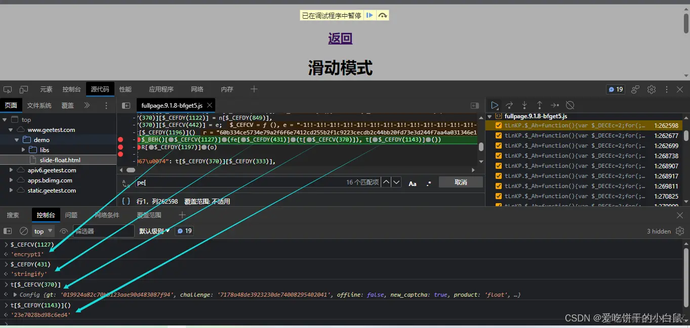Uncheck breakpoint at line 1:269811
This screenshot has width=690, height=328.
pyautogui.click(x=499, y=186)
